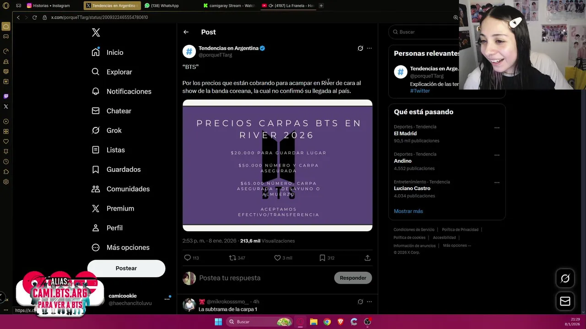Open Listas in the sidebar
586x329 pixels.
(109, 150)
